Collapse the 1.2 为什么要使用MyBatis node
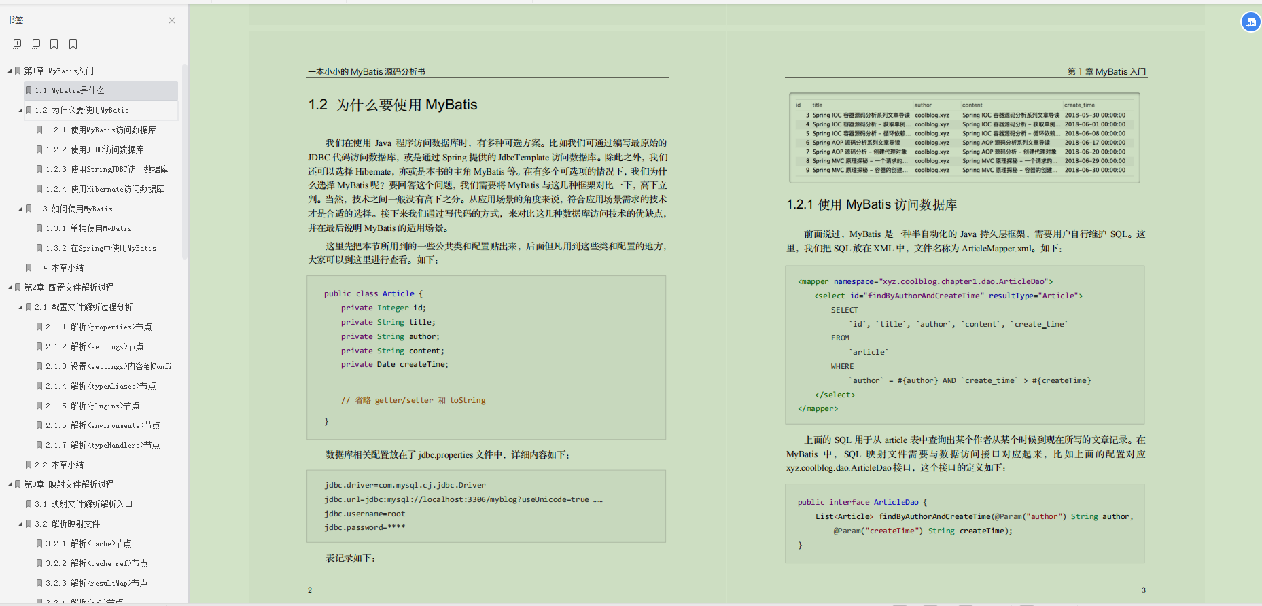The width and height of the screenshot is (1262, 606). pos(20,110)
